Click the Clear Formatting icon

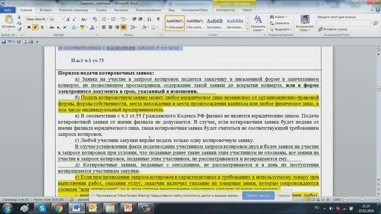[95, 19]
